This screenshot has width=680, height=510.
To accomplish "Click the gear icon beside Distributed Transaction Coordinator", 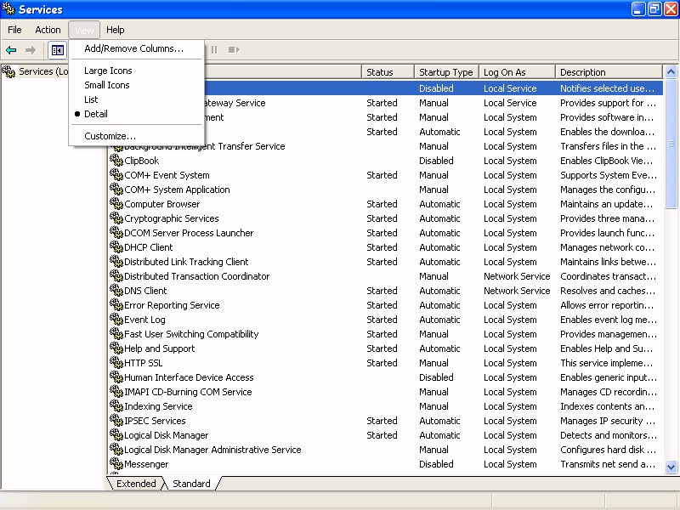I will point(116,275).
